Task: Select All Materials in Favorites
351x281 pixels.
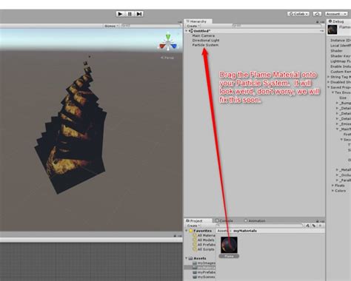Action: pyautogui.click(x=204, y=235)
